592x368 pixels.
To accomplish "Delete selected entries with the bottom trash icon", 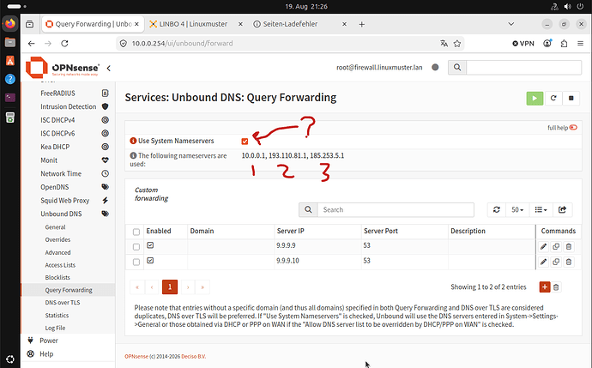I will tap(556, 287).
